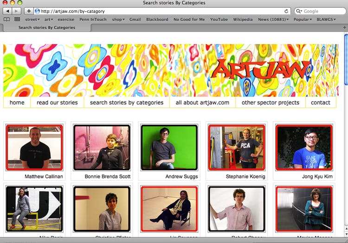The height and width of the screenshot is (243, 348).
Task: Click the URL address bar
Action: [158, 11]
